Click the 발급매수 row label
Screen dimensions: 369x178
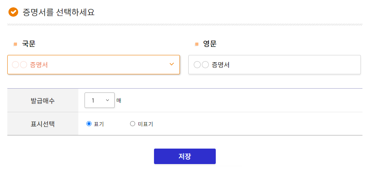click(x=42, y=101)
